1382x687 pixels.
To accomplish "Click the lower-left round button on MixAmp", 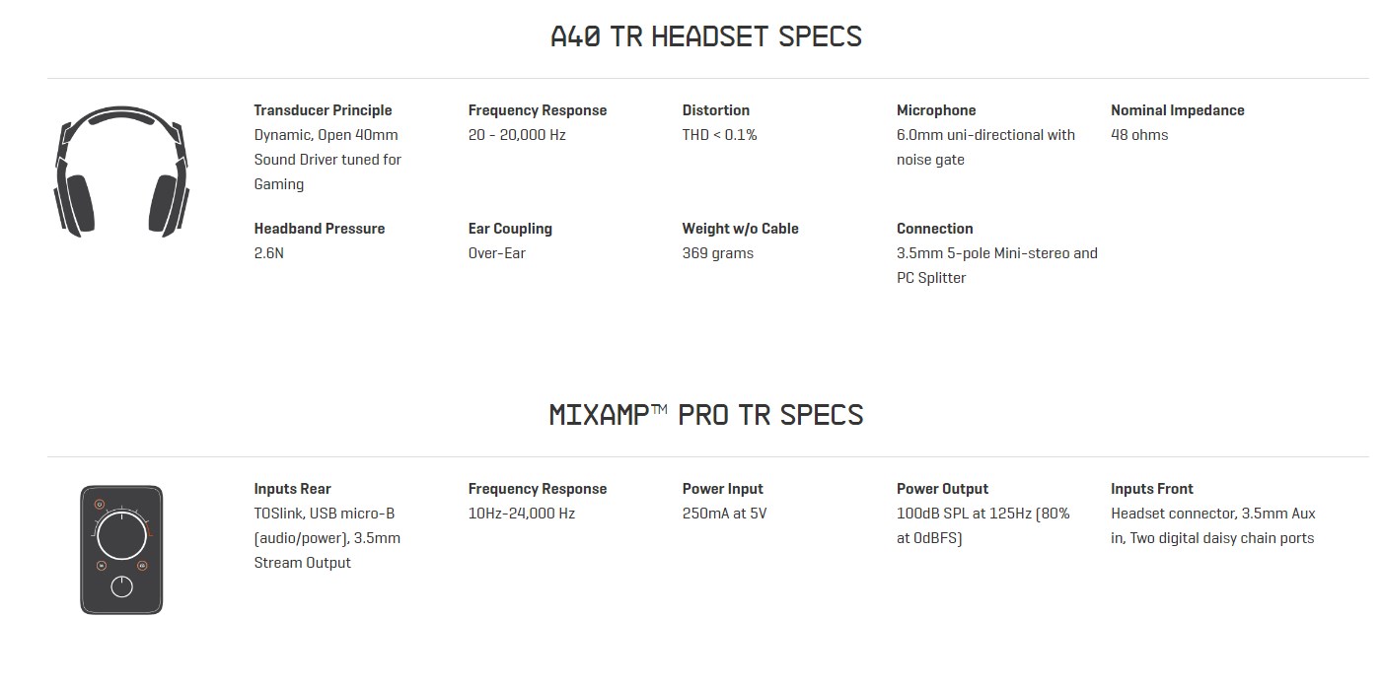I will (102, 566).
